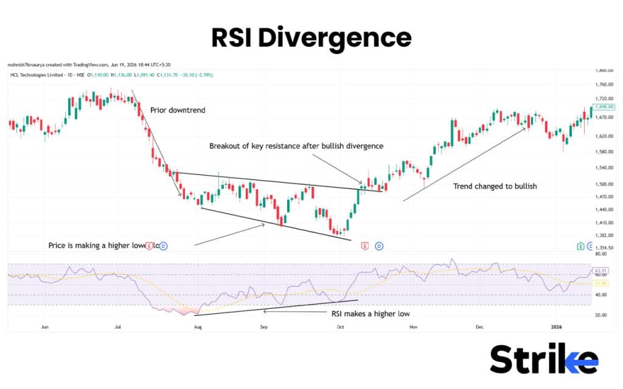Viewport: 623px width, 389px height.
Task: Click the 1,720.00 price axis label
Action: point(604,98)
